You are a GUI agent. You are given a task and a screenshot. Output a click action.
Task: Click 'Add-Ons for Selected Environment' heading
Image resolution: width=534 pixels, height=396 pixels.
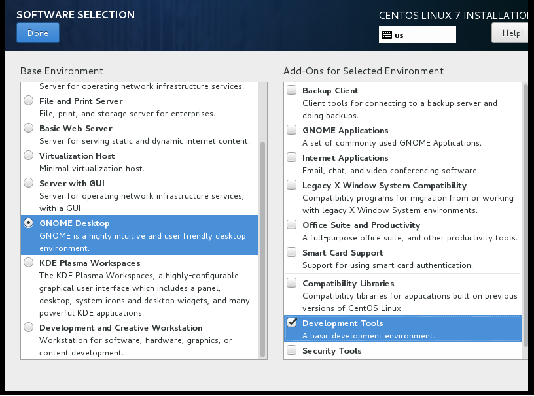[363, 71]
